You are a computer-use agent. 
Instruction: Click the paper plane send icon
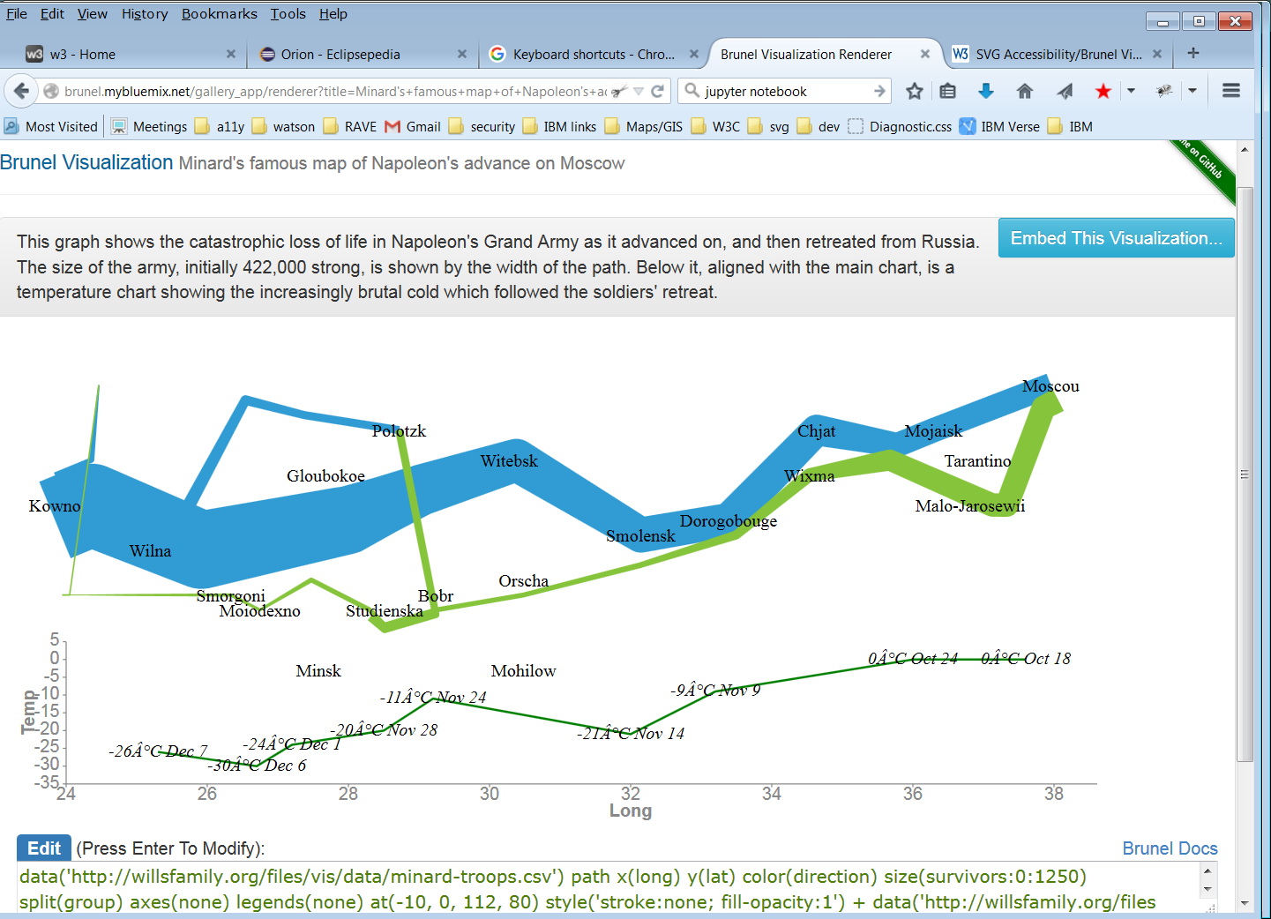tap(1065, 91)
